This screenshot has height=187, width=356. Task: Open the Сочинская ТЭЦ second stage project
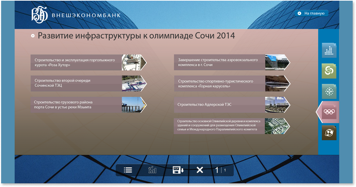point(89,83)
